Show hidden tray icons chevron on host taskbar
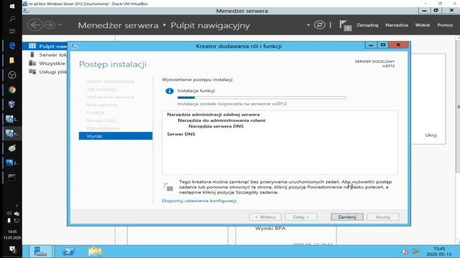This screenshot has height=258, width=460. (x=17, y=206)
